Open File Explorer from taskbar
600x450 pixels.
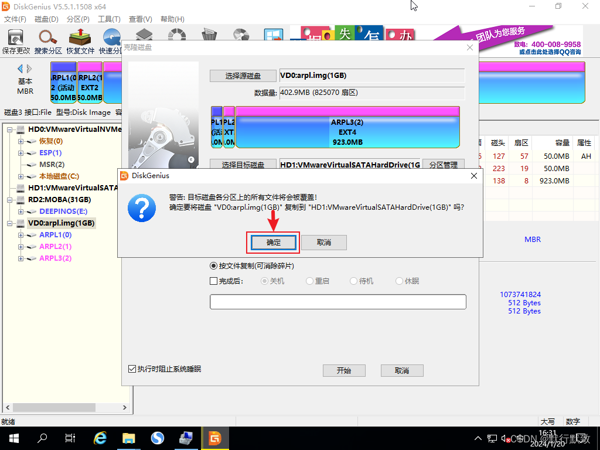point(128,438)
